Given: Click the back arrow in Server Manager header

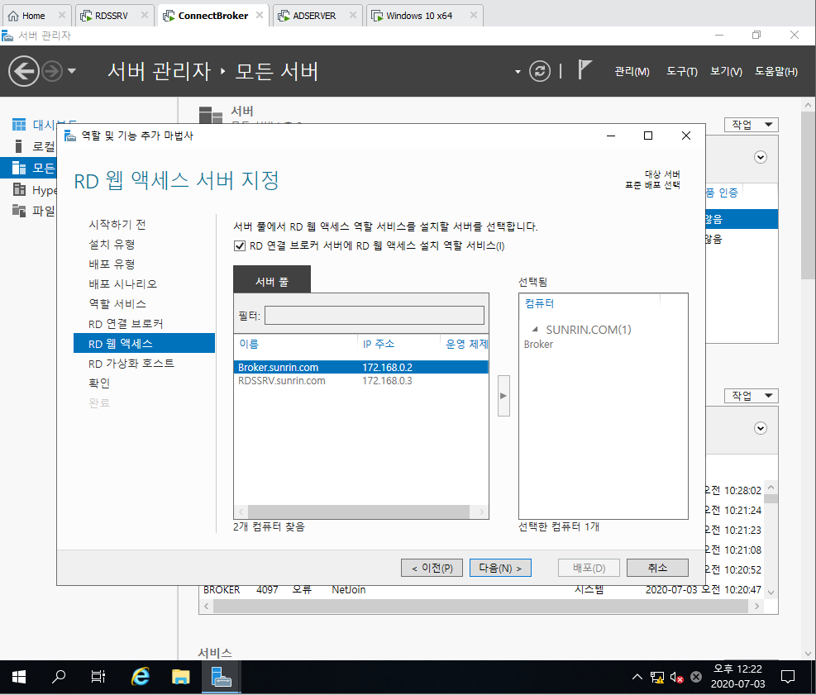Looking at the screenshot, I should [24, 71].
